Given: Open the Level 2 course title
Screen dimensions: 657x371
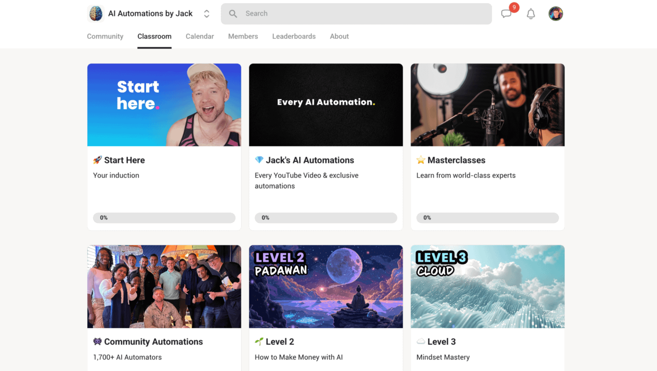Looking at the screenshot, I should coord(280,342).
